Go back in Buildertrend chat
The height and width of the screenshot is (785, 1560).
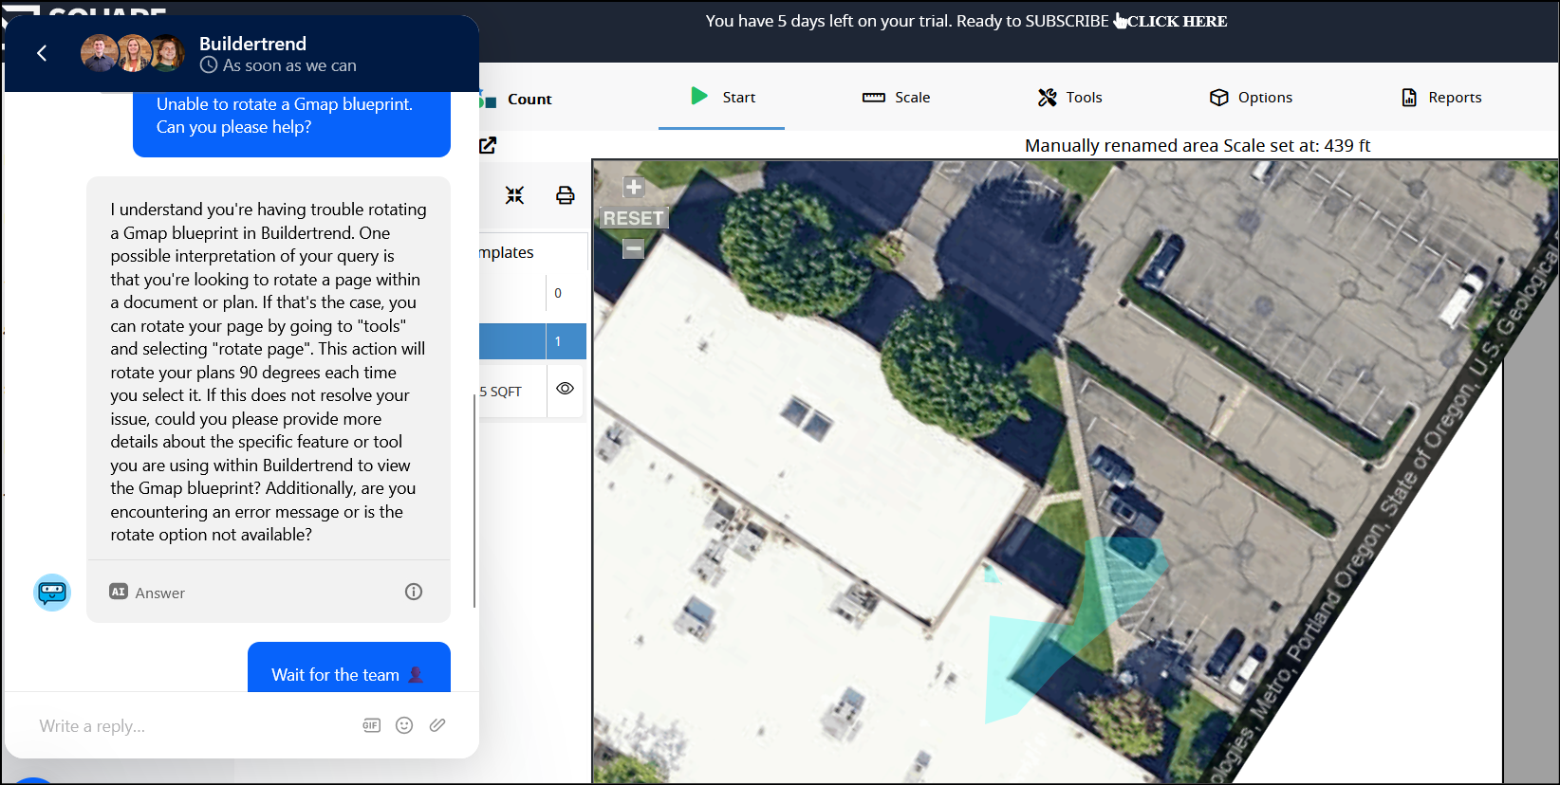click(x=42, y=53)
